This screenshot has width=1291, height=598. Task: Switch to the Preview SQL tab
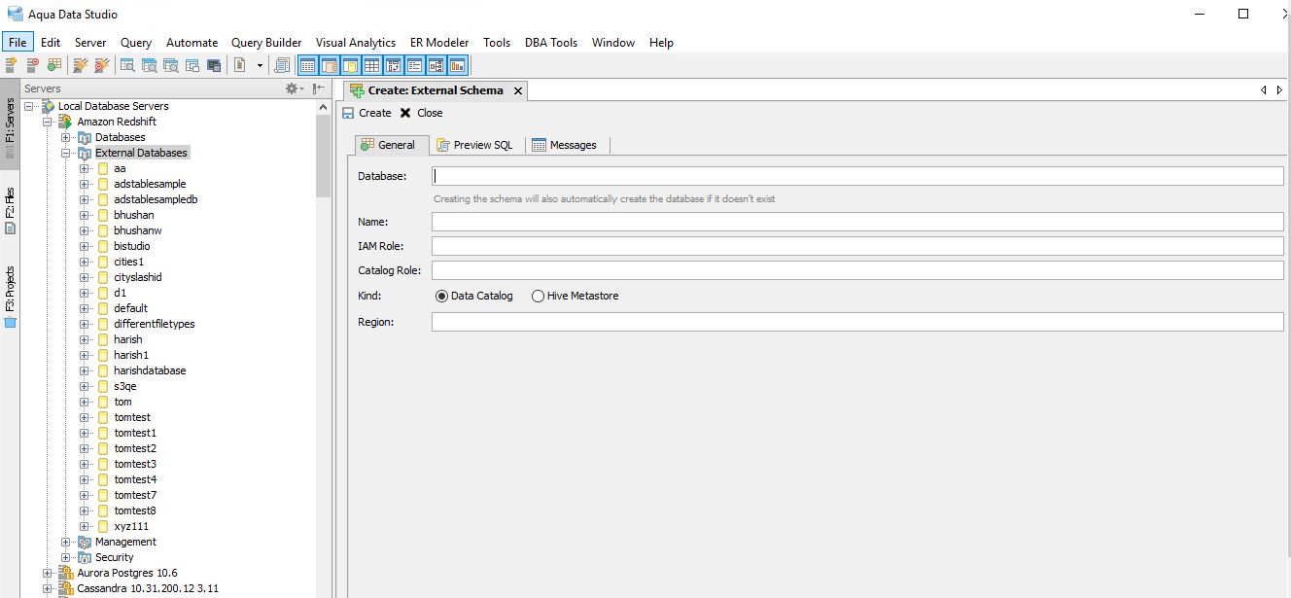(x=474, y=145)
